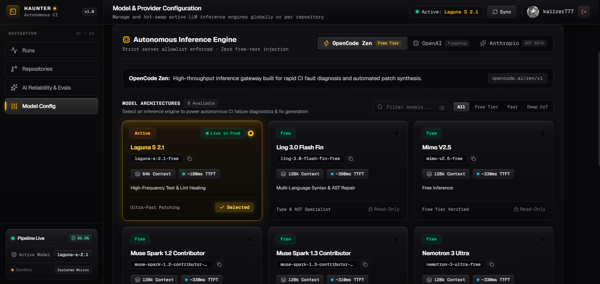The height and width of the screenshot is (284, 600).
Task: Click the AI Reliability sparkle icon in the sidebar
Action: point(14,88)
